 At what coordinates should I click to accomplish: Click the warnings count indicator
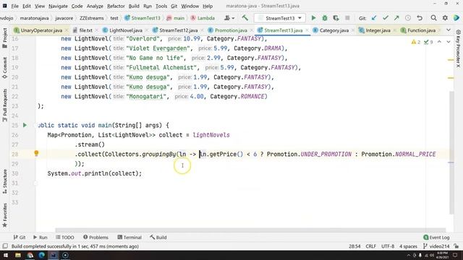point(416,42)
